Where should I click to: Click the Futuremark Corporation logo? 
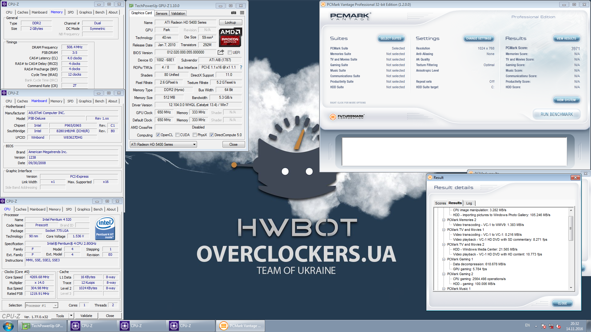[347, 117]
